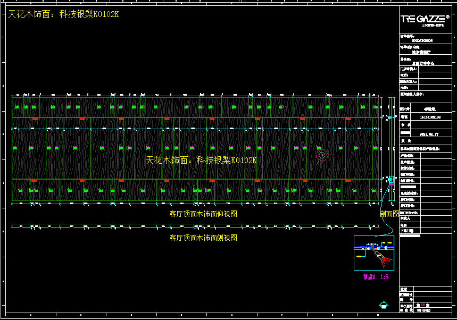Click the cyan callout box on the section view
457x320 pixels.
[x=391, y=180]
